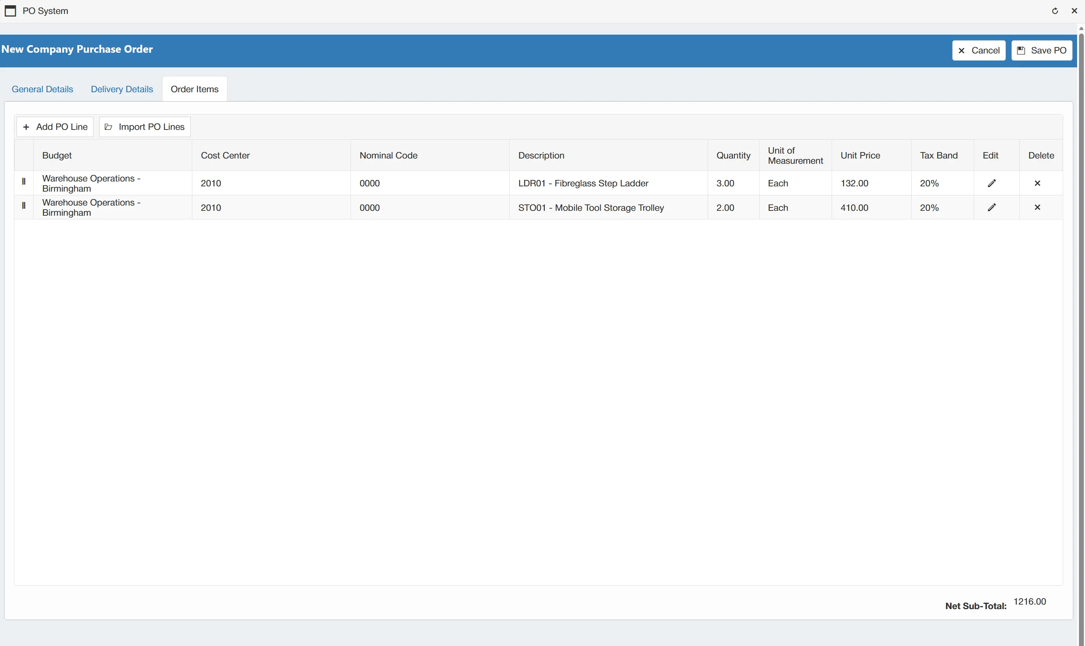Click the Unit of Measurement column header
The image size is (1085, 646).
[795, 155]
